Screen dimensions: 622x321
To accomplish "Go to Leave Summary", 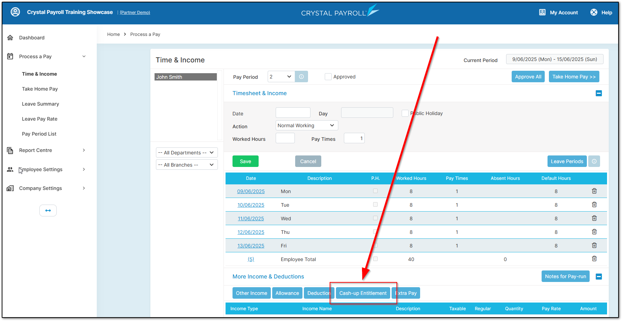I will click(x=40, y=104).
